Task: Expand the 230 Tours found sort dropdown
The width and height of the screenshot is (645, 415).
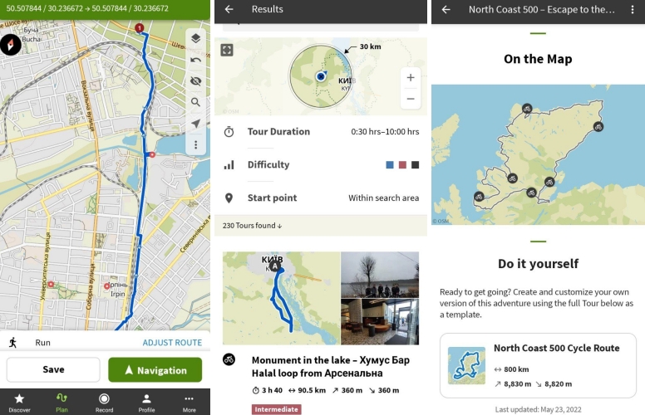Action: tap(252, 226)
